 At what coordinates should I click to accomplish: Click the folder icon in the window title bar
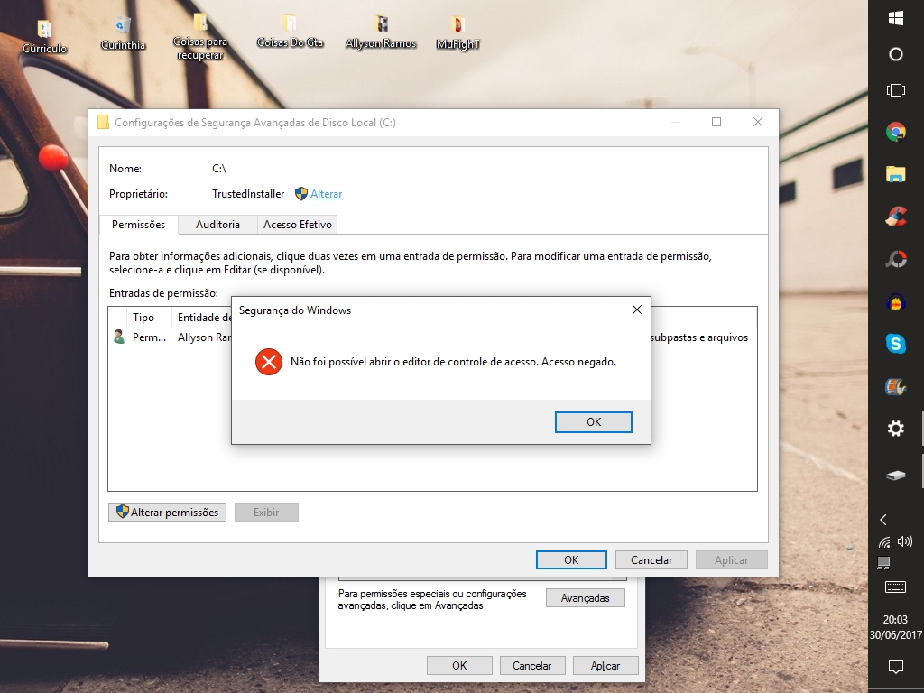(103, 122)
